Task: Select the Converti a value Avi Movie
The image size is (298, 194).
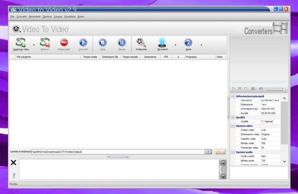Action: (270, 100)
